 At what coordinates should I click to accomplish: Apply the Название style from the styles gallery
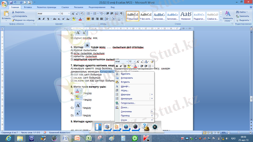(x=186, y=15)
